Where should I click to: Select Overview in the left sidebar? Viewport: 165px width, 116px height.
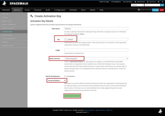(14, 14)
